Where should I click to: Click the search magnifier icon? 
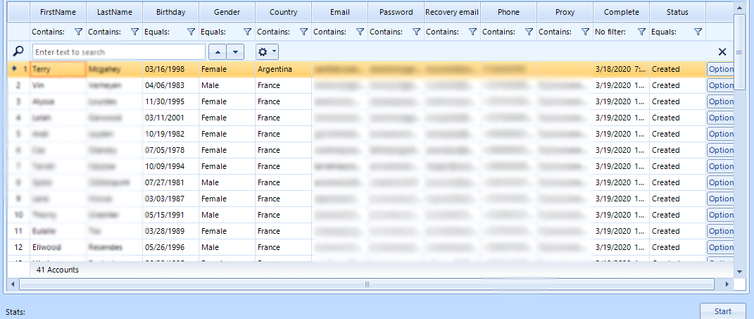(x=18, y=51)
